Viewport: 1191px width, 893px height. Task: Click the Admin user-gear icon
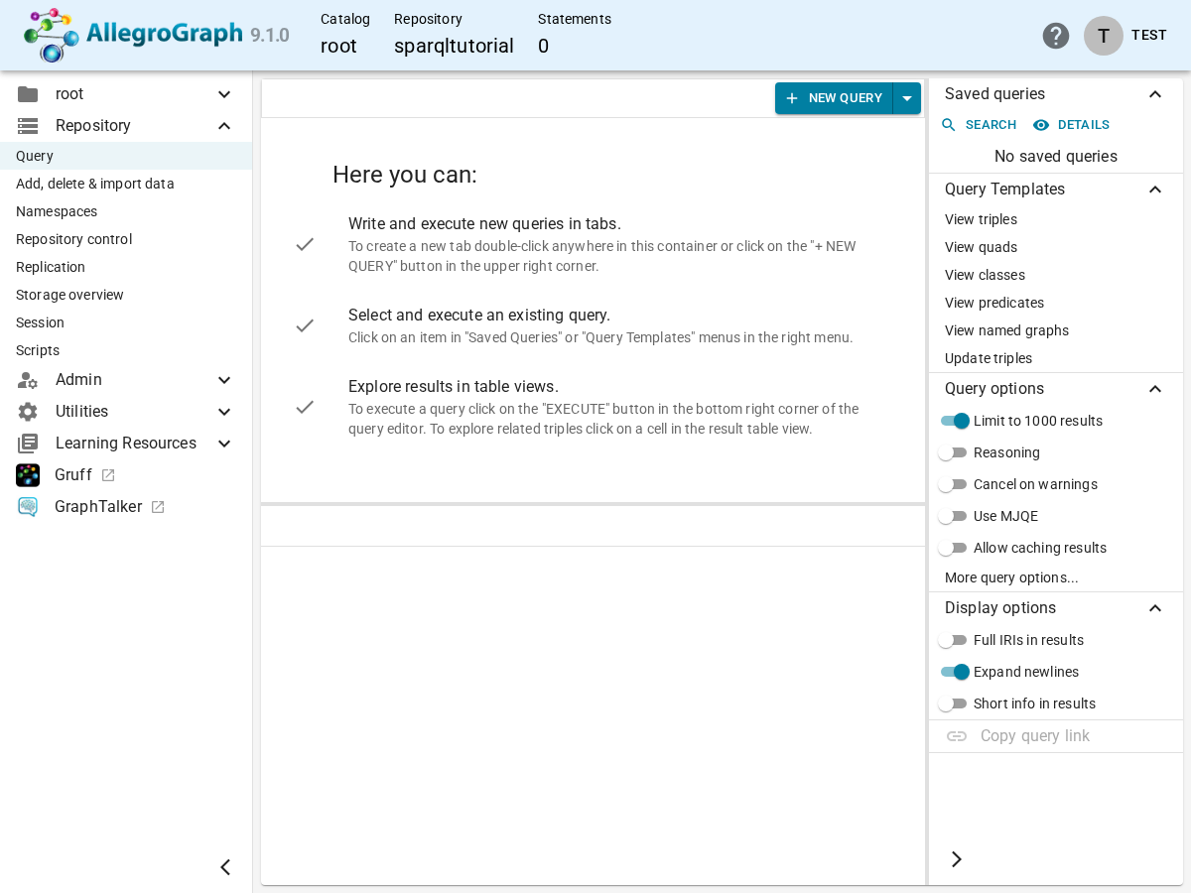28,380
